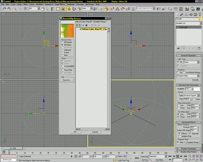Image resolution: width=203 pixels, height=162 pixels.
Task: Open the Utilities hammer panel tab
Action: tap(200, 15)
